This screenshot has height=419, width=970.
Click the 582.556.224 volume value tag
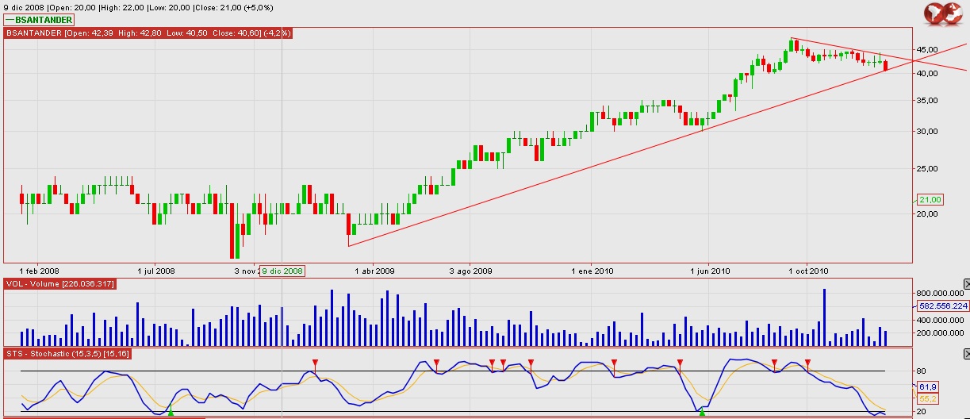941,305
